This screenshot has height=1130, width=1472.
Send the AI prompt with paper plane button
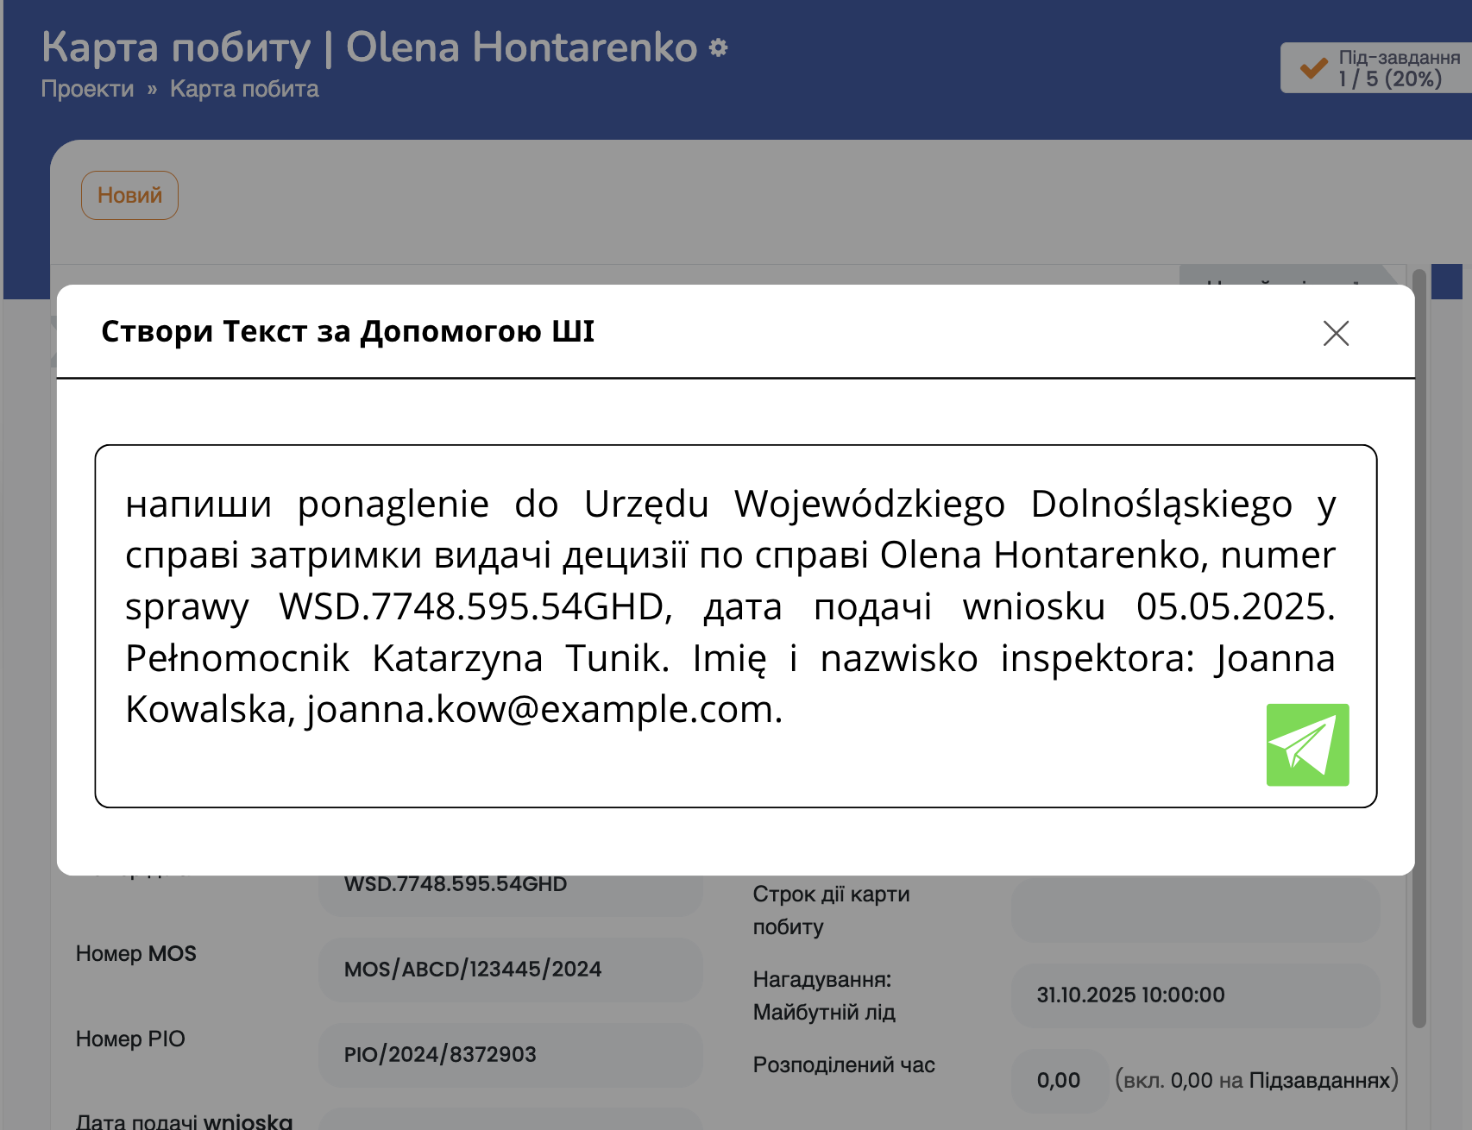(1306, 744)
